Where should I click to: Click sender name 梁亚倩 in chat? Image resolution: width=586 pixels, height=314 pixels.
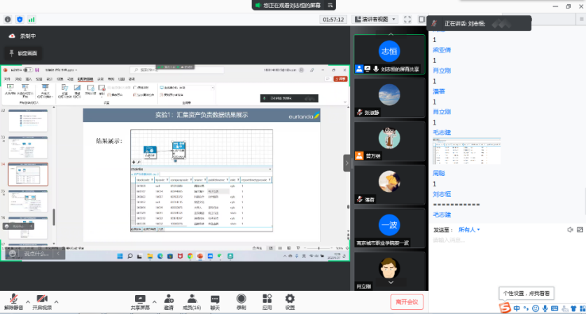tap(441, 50)
